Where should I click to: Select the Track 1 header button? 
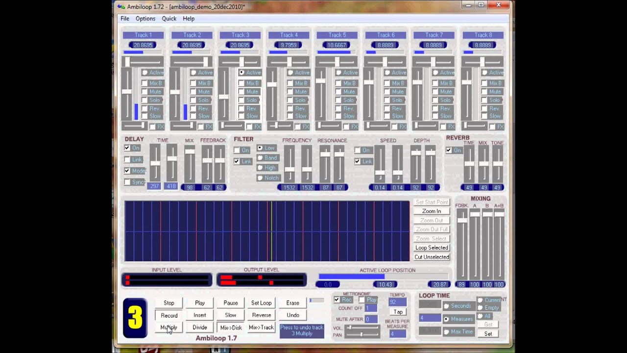143,35
